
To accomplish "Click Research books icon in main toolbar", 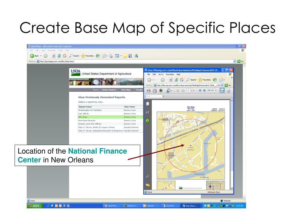I will [x=130, y=56].
